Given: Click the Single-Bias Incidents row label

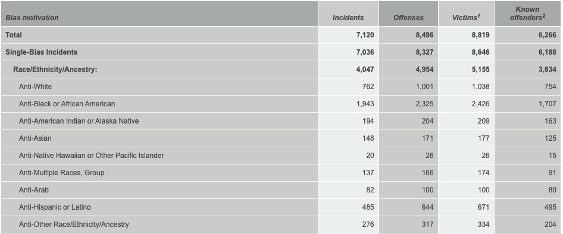Looking at the screenshot, I should pyautogui.click(x=41, y=52).
